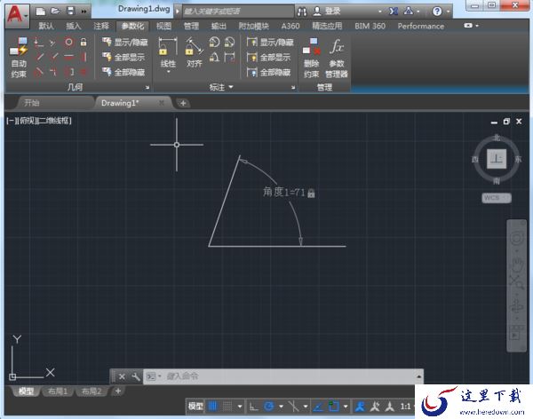Open polar tracking angle dropdown arrow
The width and height of the screenshot is (533, 419).
[281, 407]
